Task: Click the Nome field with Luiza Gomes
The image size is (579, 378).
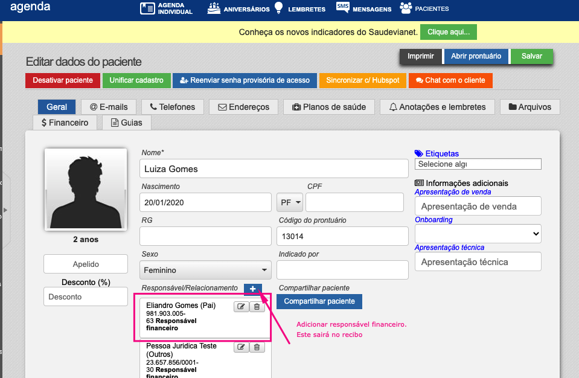Action: (x=274, y=168)
